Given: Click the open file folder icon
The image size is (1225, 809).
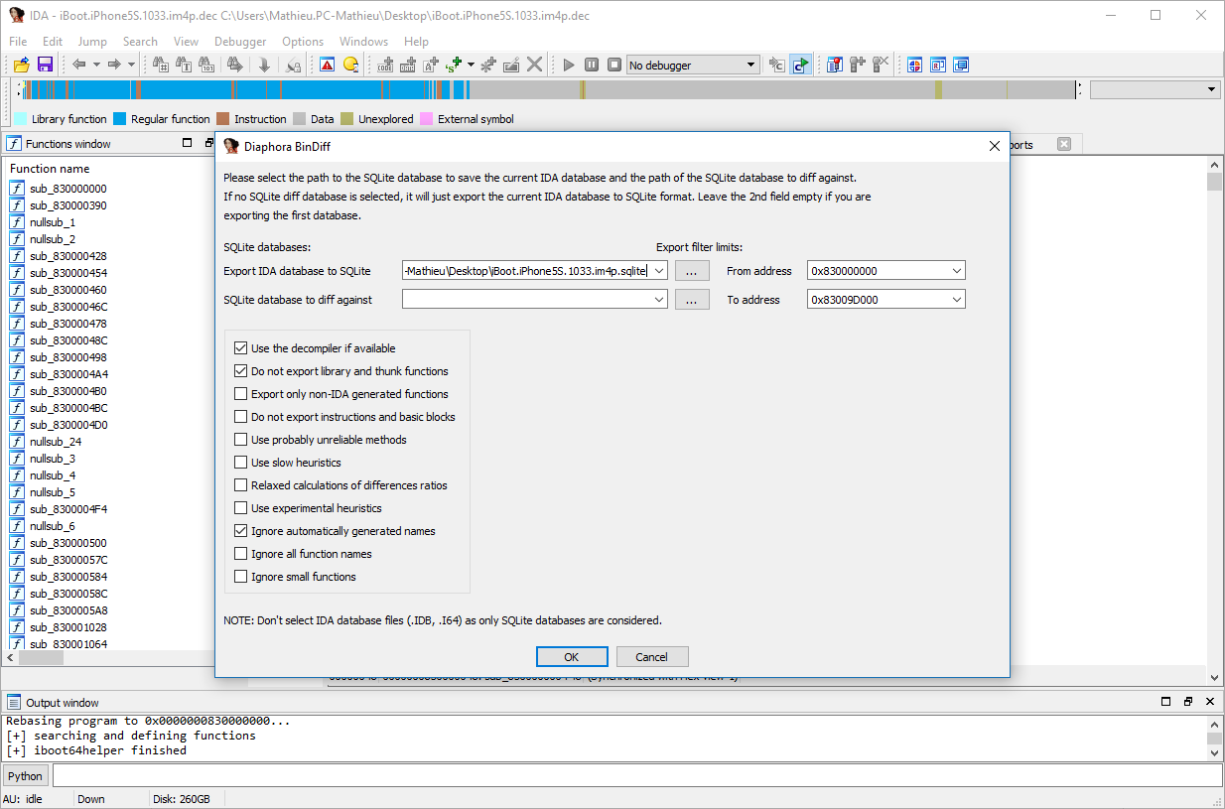Looking at the screenshot, I should (21, 65).
